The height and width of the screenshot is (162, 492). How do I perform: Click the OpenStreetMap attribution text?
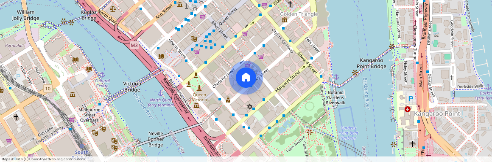43,159
